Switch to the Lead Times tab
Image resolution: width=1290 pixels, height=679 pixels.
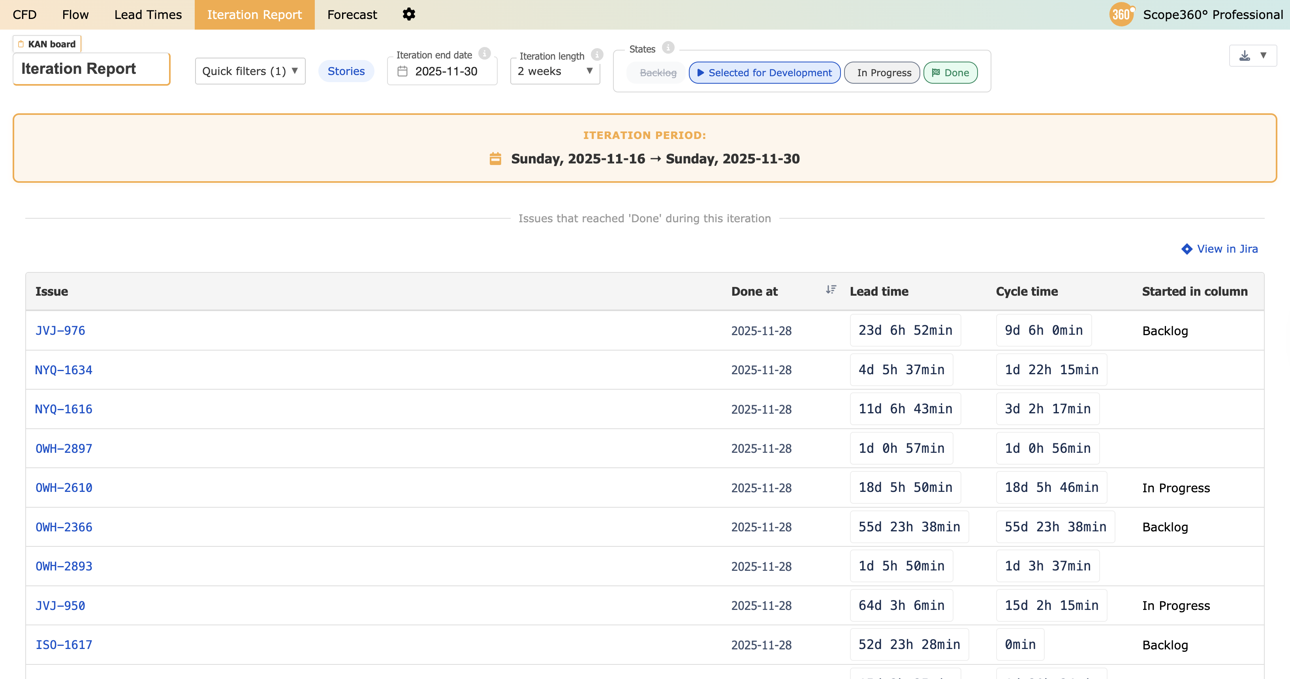coord(148,15)
